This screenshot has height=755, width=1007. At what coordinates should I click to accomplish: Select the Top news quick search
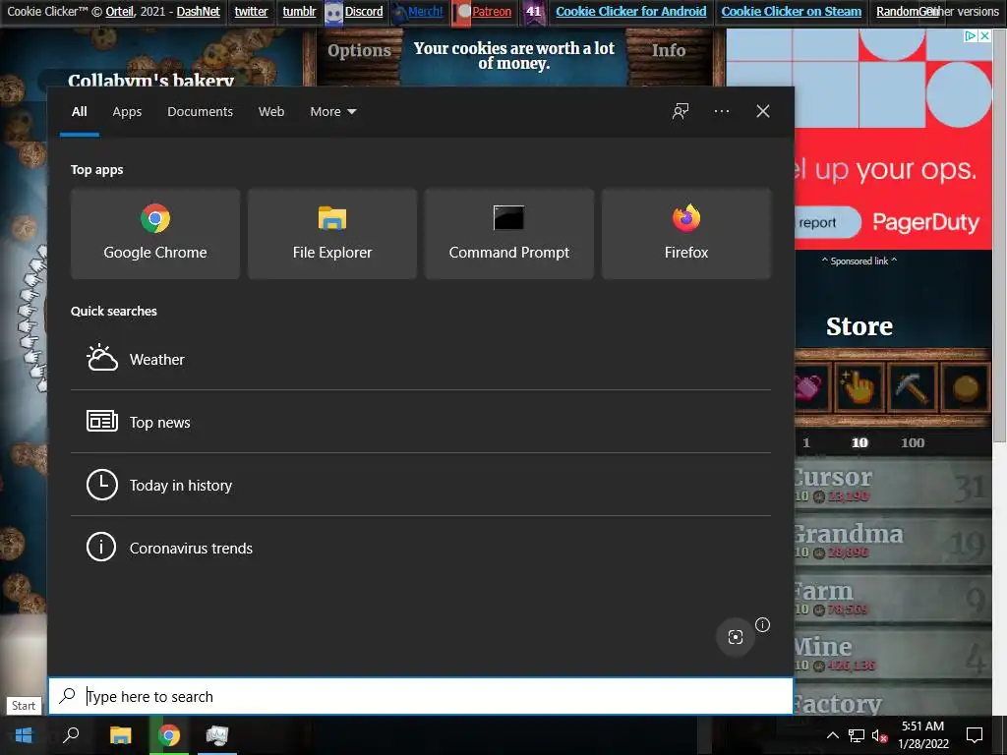click(x=421, y=422)
